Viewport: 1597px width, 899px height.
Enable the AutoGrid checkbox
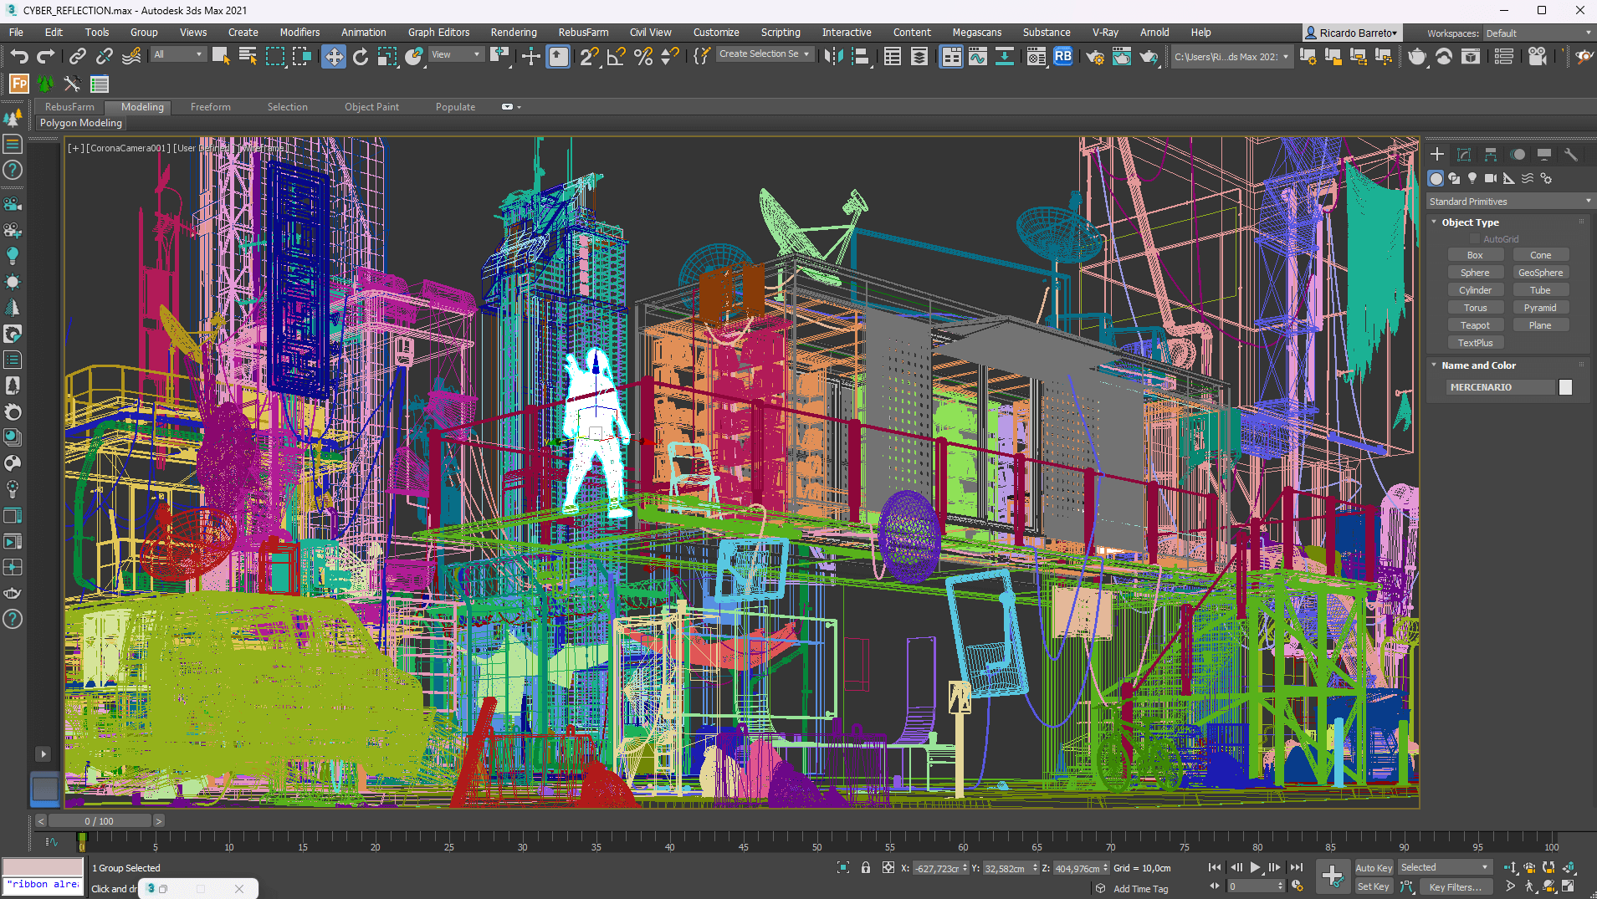click(1475, 239)
